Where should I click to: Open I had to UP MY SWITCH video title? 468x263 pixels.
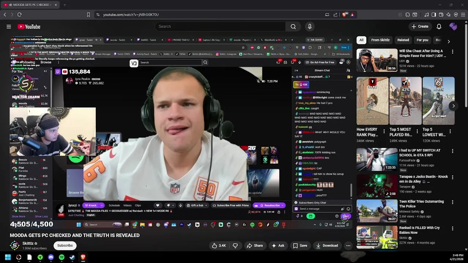click(420, 153)
